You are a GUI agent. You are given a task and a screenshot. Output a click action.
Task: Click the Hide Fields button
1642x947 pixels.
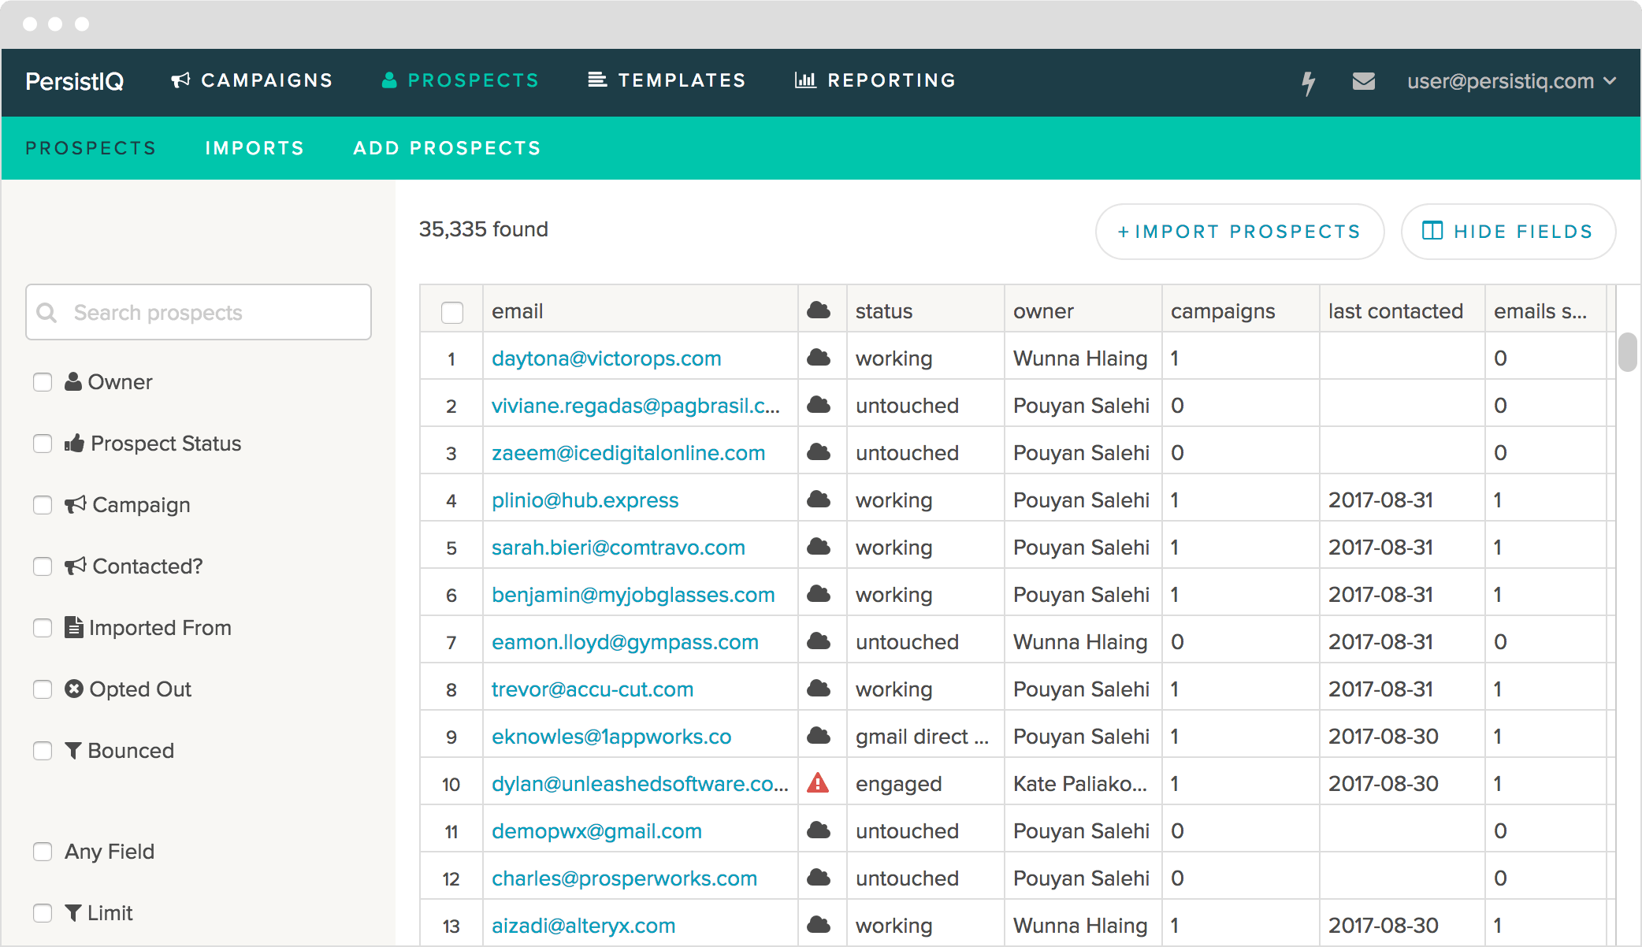1508,232
